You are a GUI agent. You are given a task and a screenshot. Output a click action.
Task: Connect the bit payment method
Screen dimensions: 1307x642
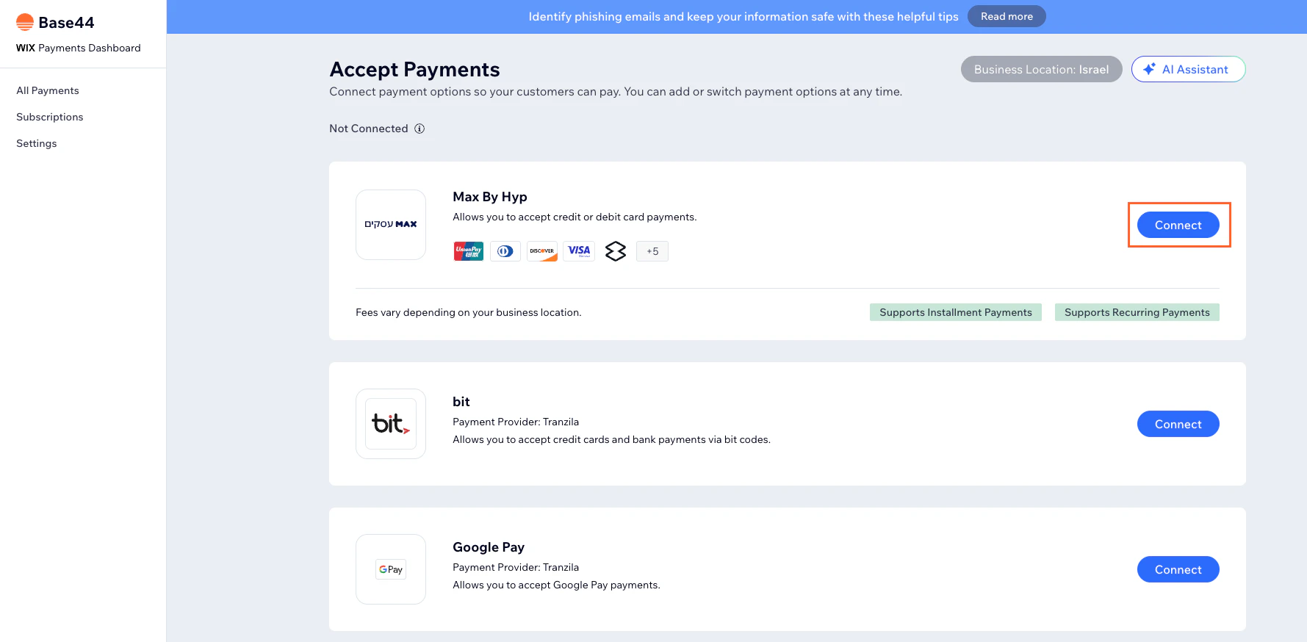[1178, 424]
